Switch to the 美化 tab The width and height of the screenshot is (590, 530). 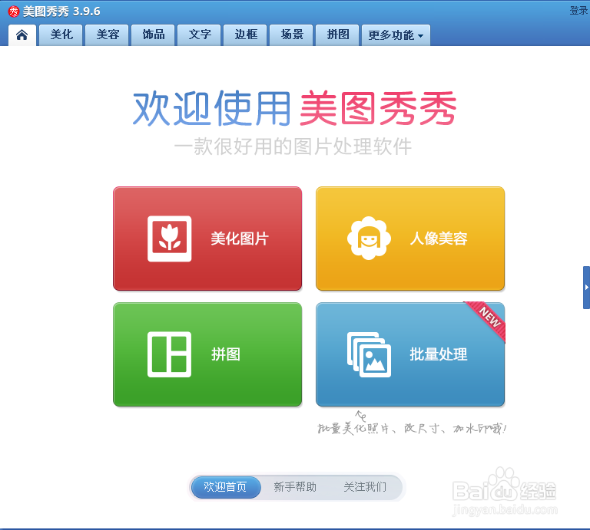tap(61, 35)
